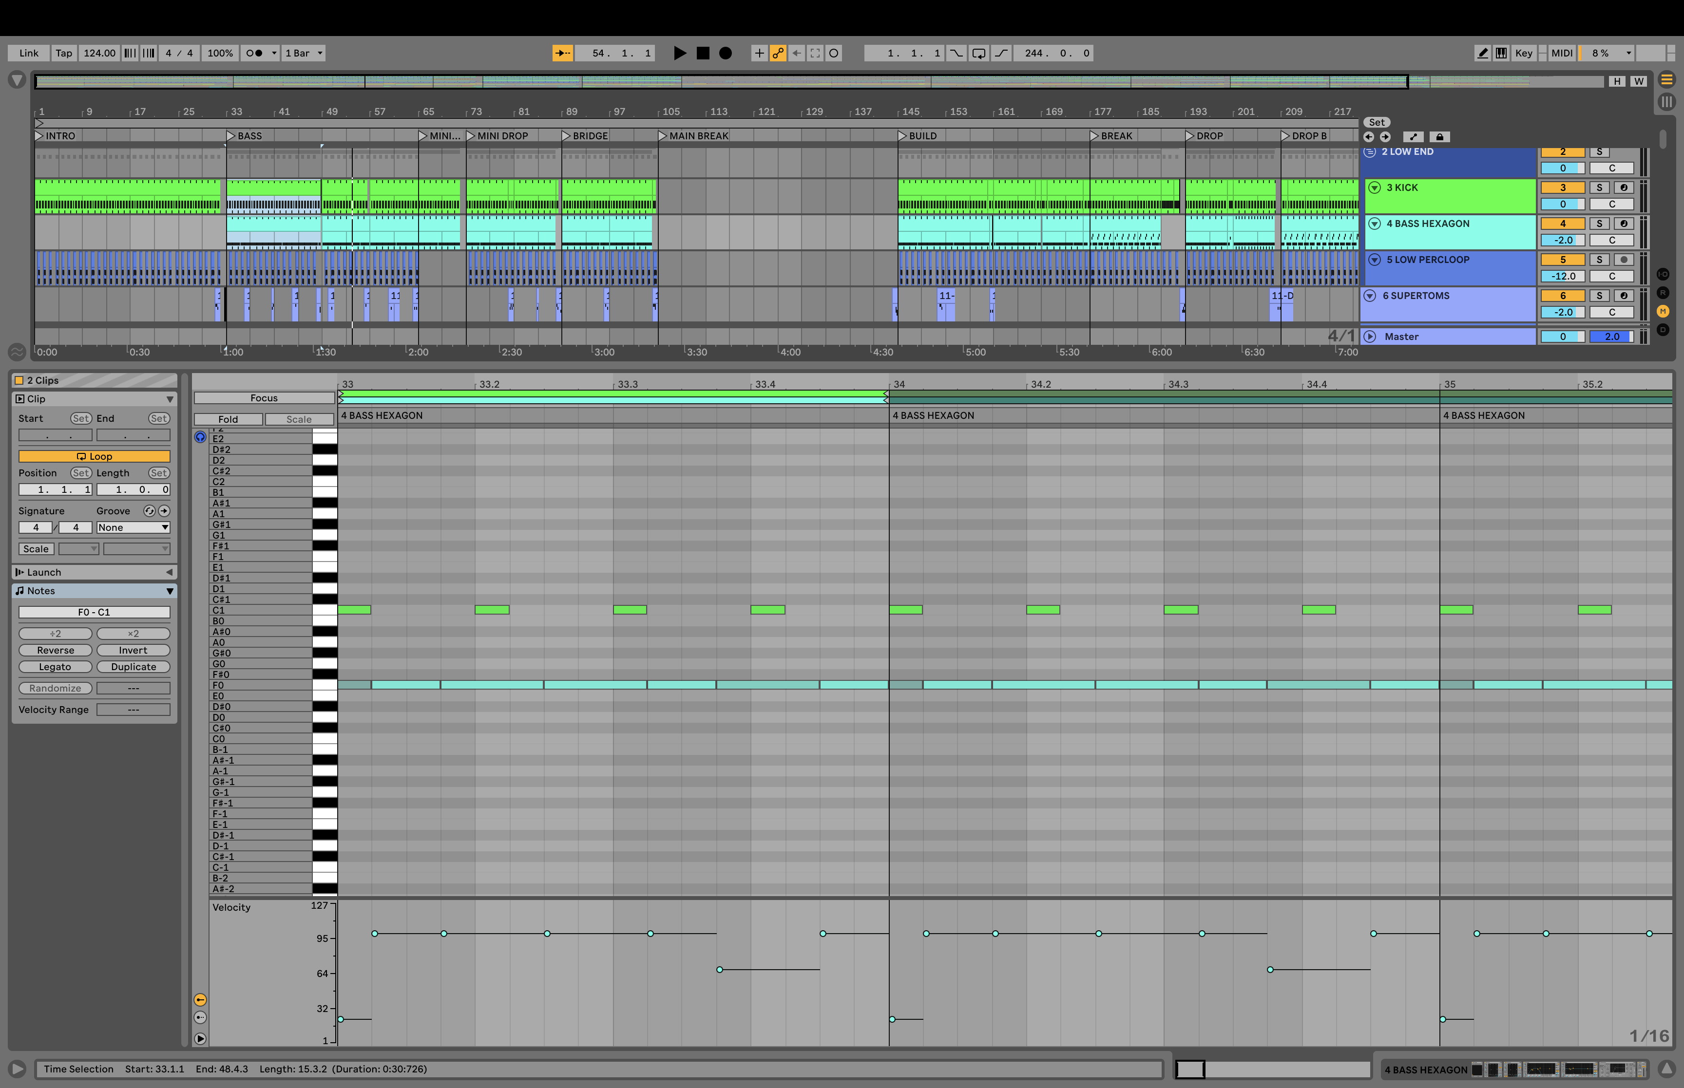
Task: Open the Groove None dropdown
Action: pos(133,528)
